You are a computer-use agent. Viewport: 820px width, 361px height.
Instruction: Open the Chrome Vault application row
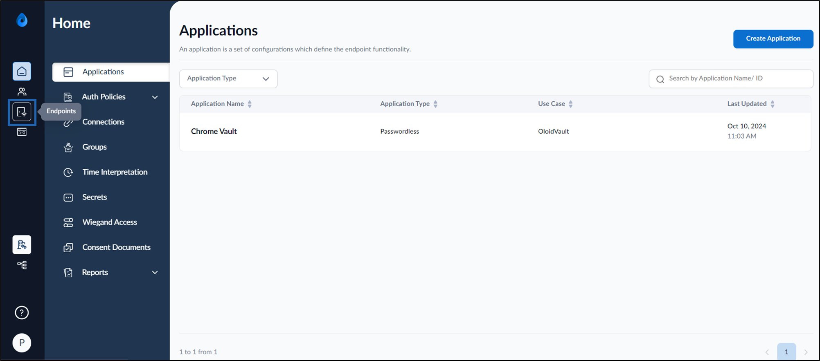pyautogui.click(x=495, y=132)
